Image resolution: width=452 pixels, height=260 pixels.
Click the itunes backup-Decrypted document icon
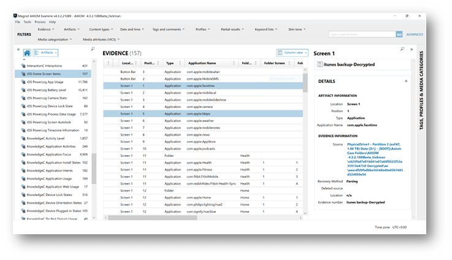coord(320,64)
